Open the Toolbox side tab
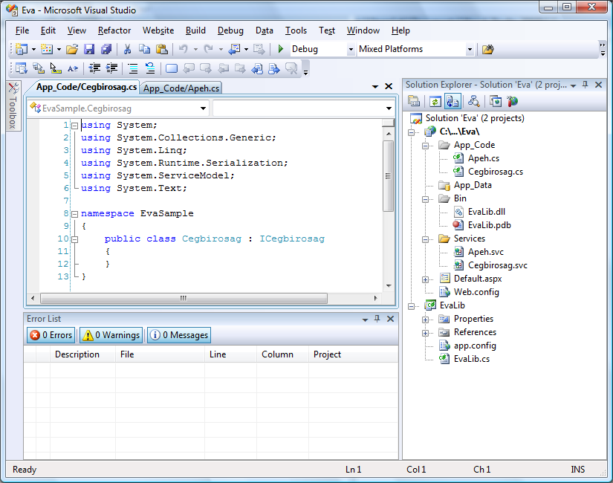Viewport: 613px width, 483px height. [13, 106]
